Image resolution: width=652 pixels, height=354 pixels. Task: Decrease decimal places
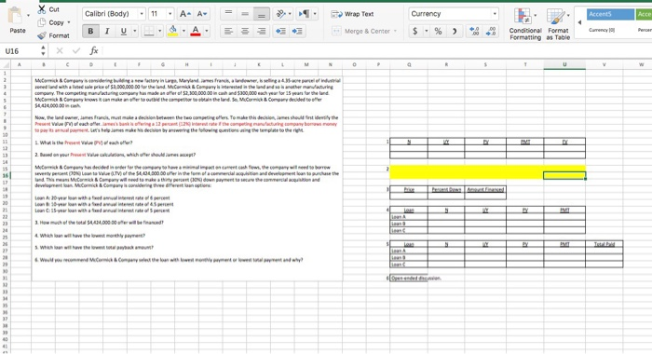[491, 31]
